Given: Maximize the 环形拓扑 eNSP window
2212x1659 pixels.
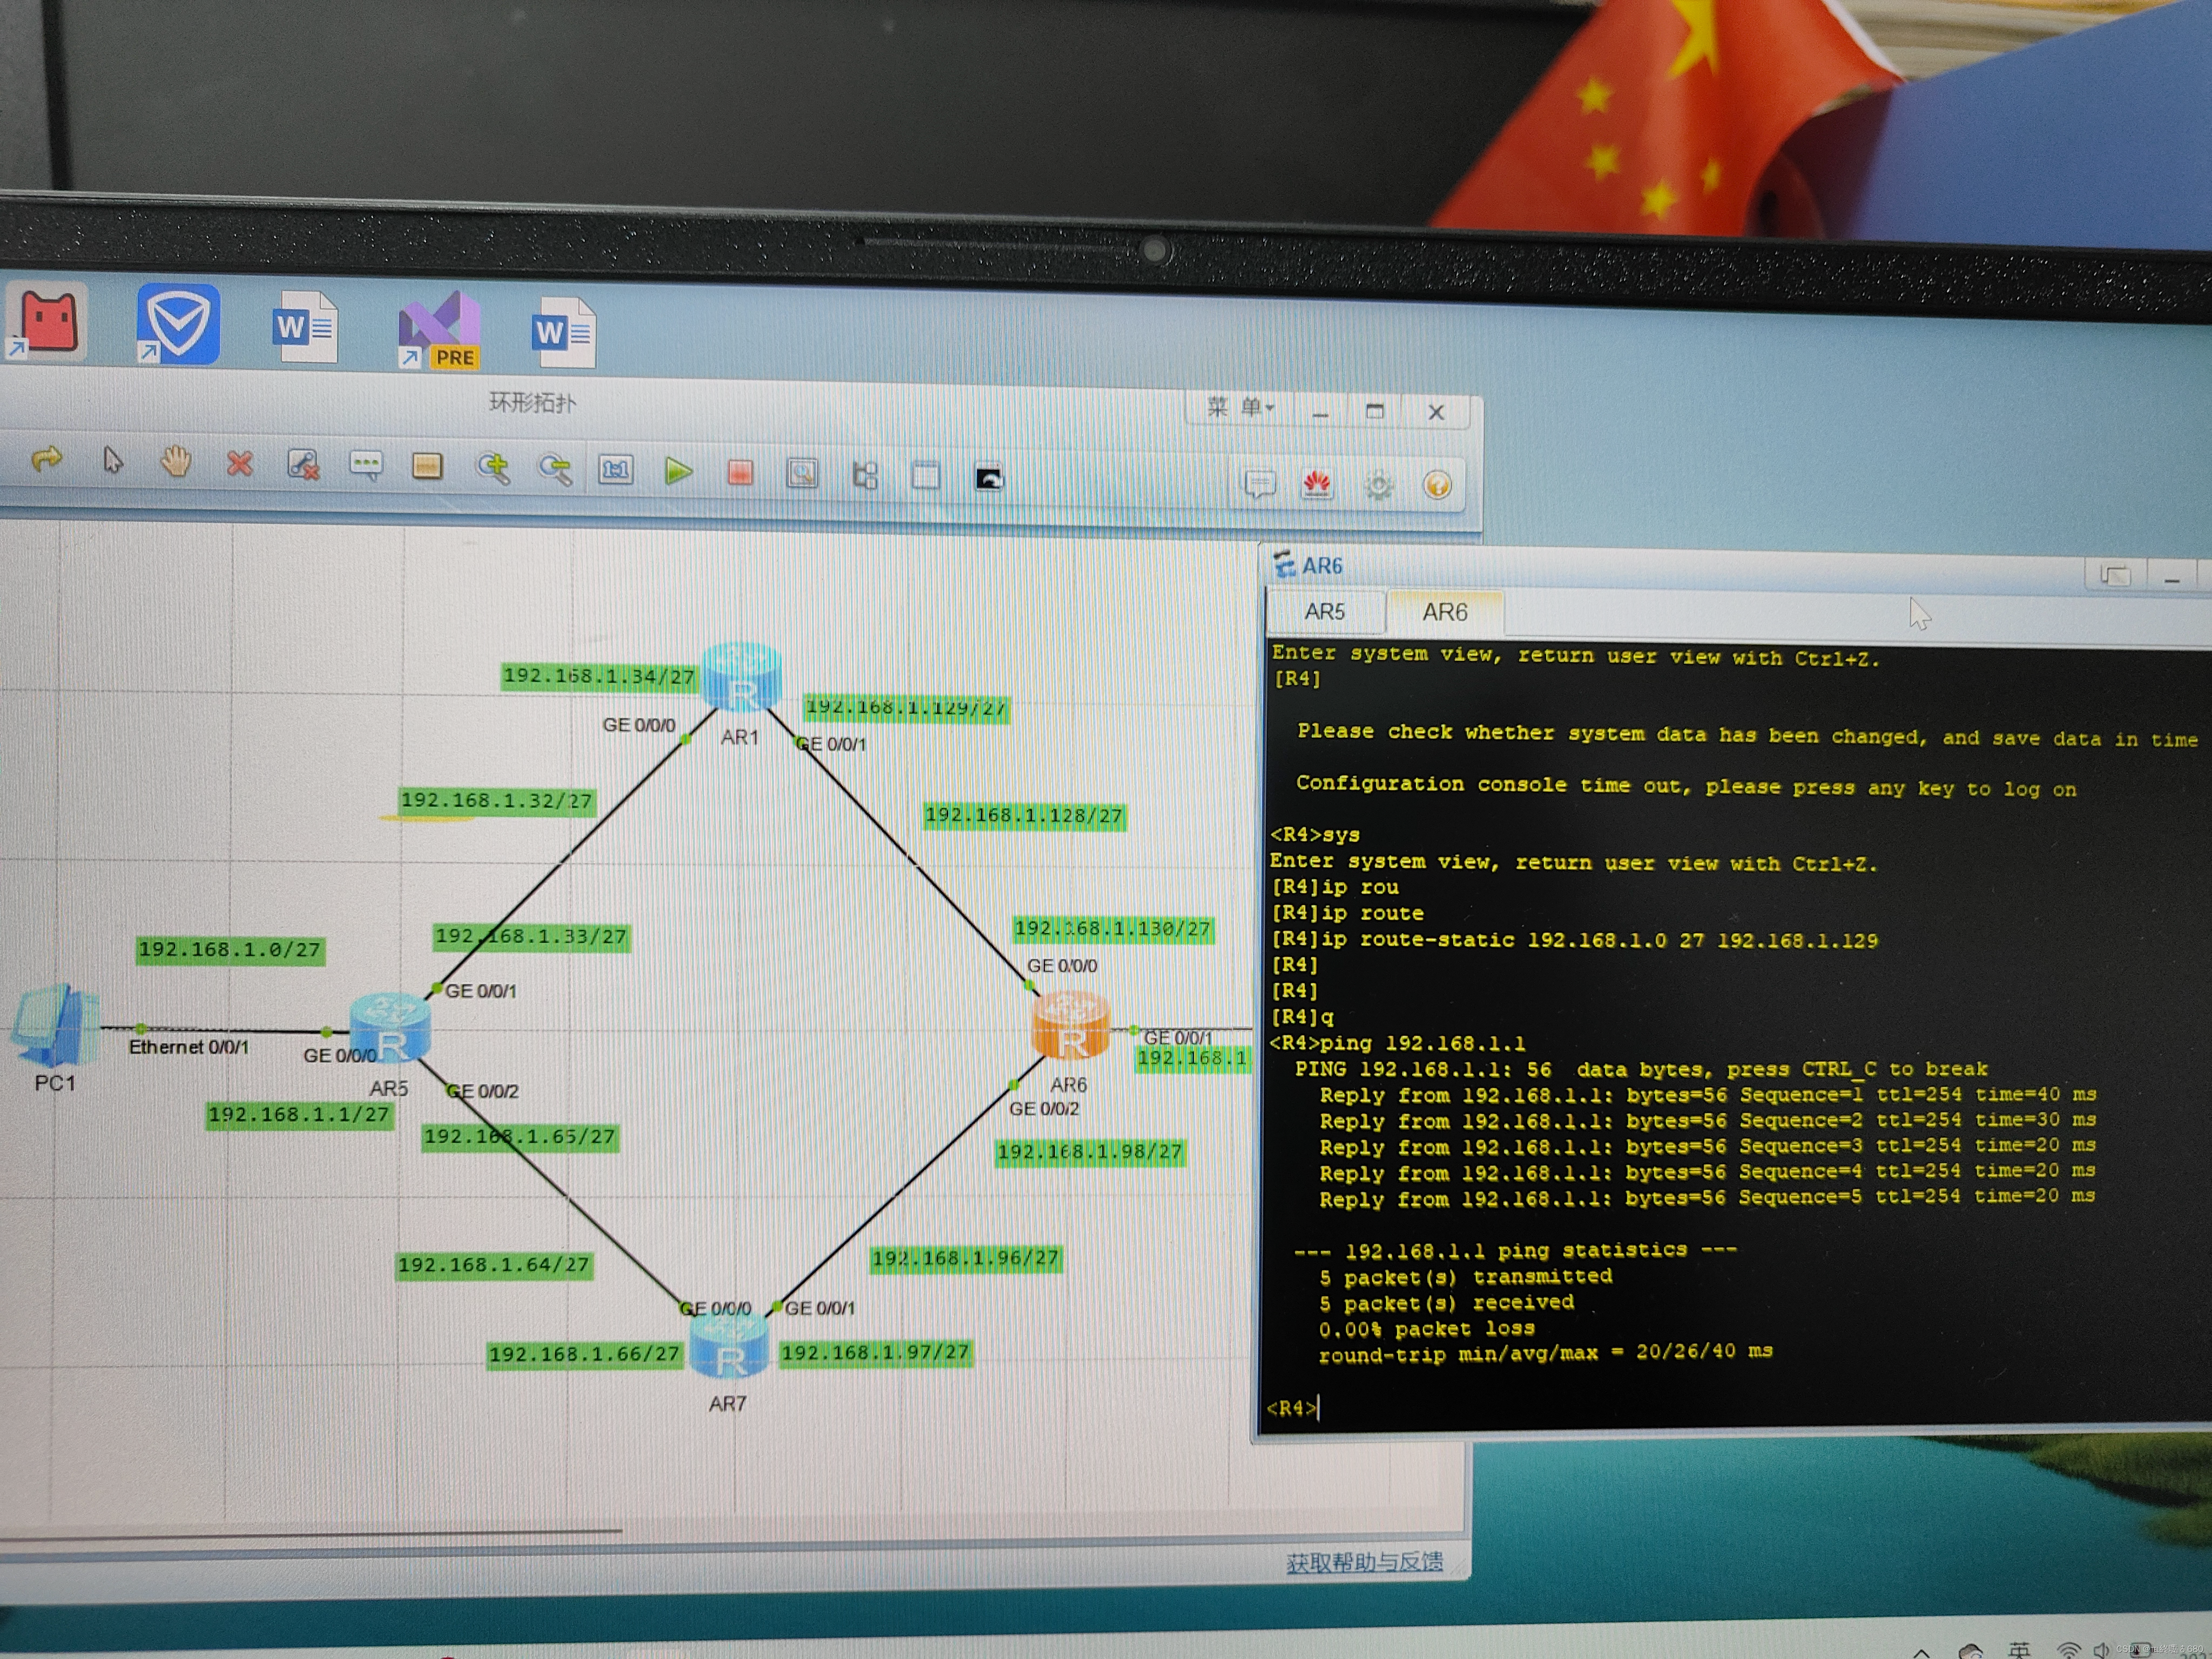Looking at the screenshot, I should coord(1375,411).
